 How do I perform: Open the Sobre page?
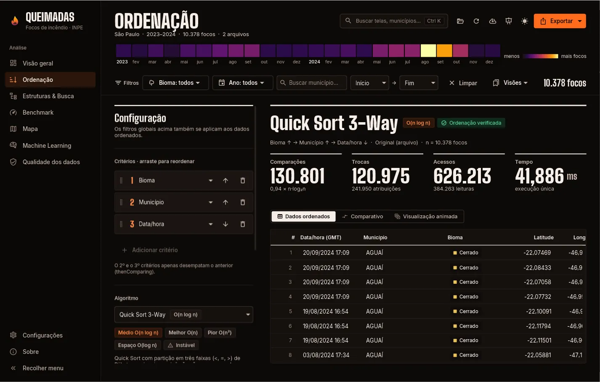[x=50, y=352]
